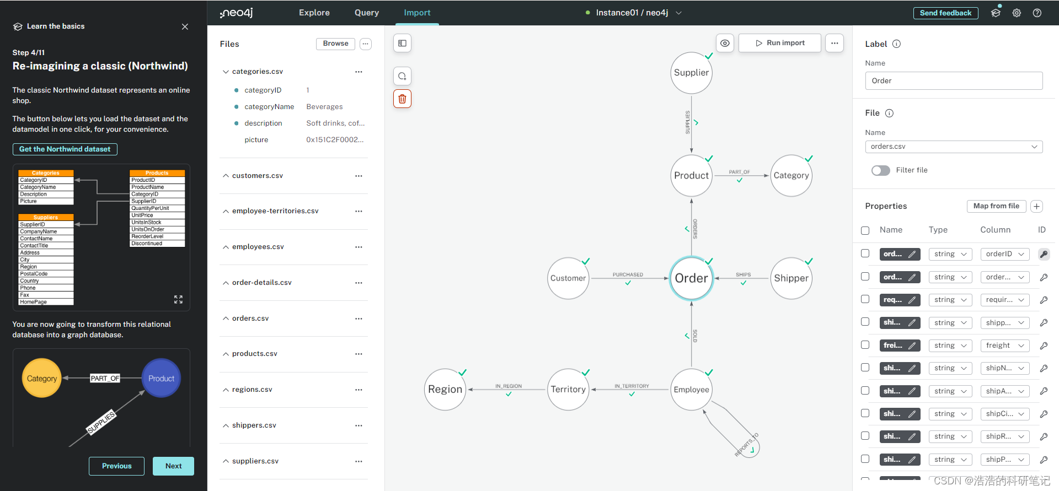Collapse the categories.csv file entry
The width and height of the screenshot is (1059, 491).
tap(226, 72)
